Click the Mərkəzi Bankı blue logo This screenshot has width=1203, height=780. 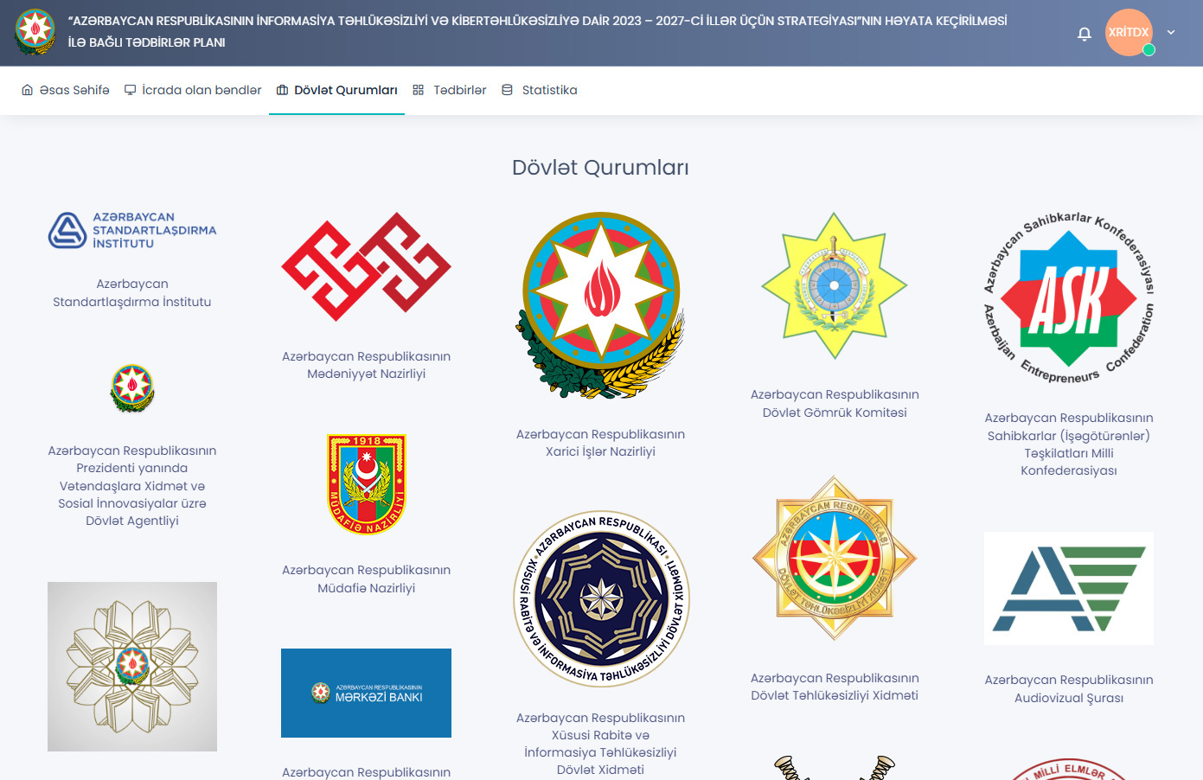[367, 693]
